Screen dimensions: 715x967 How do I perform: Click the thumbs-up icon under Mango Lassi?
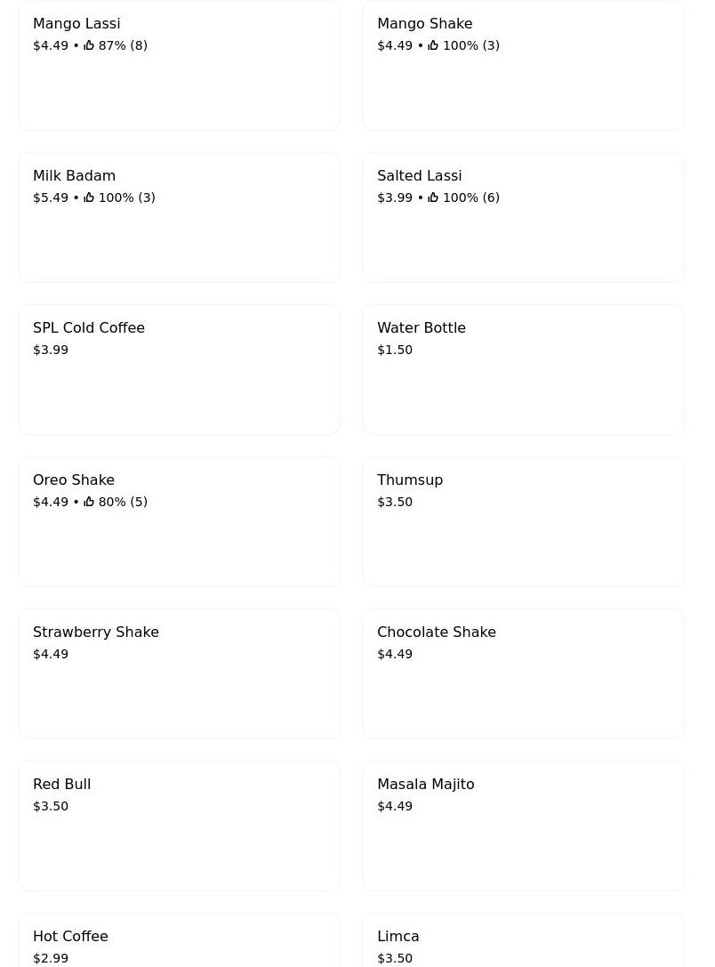pos(89,45)
